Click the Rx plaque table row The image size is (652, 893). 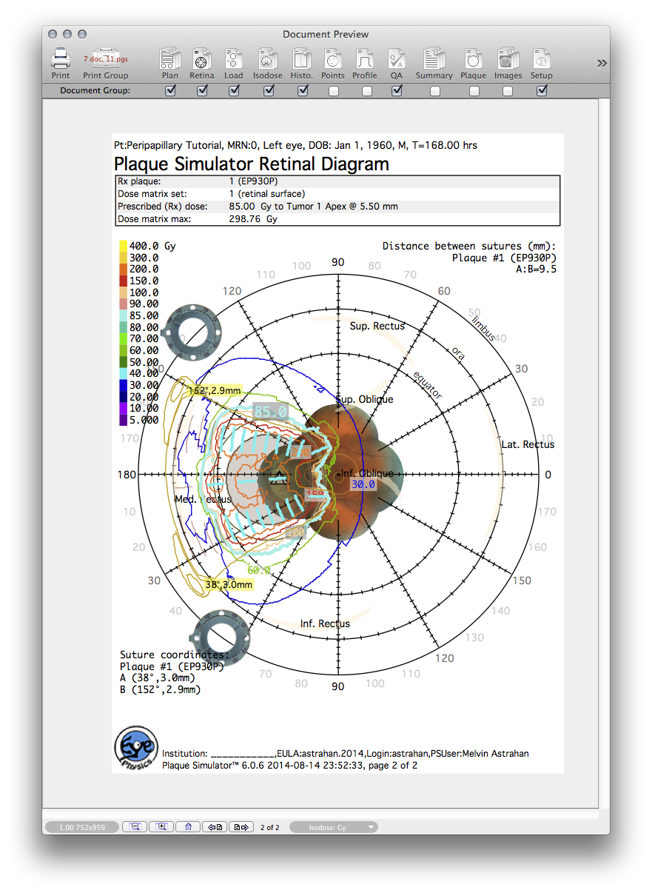[x=337, y=181]
